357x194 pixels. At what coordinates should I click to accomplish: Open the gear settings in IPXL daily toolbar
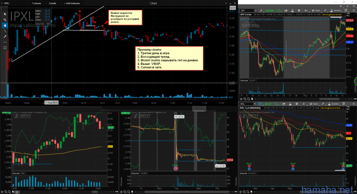tap(297, 104)
